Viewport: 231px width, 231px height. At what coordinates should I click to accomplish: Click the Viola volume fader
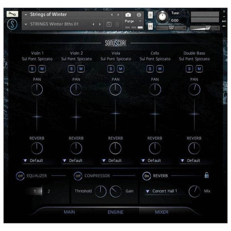tap(115, 114)
